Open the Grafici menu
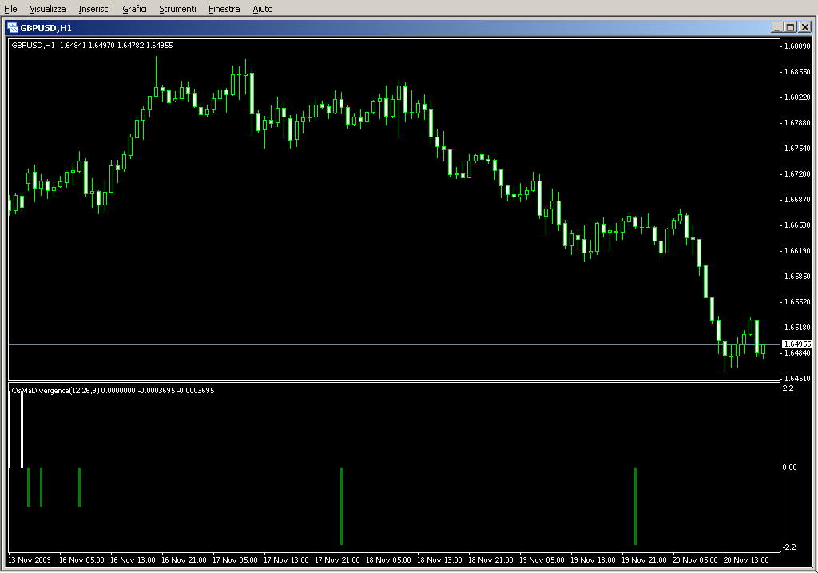Viewport: 818px width, 573px height. tap(134, 9)
